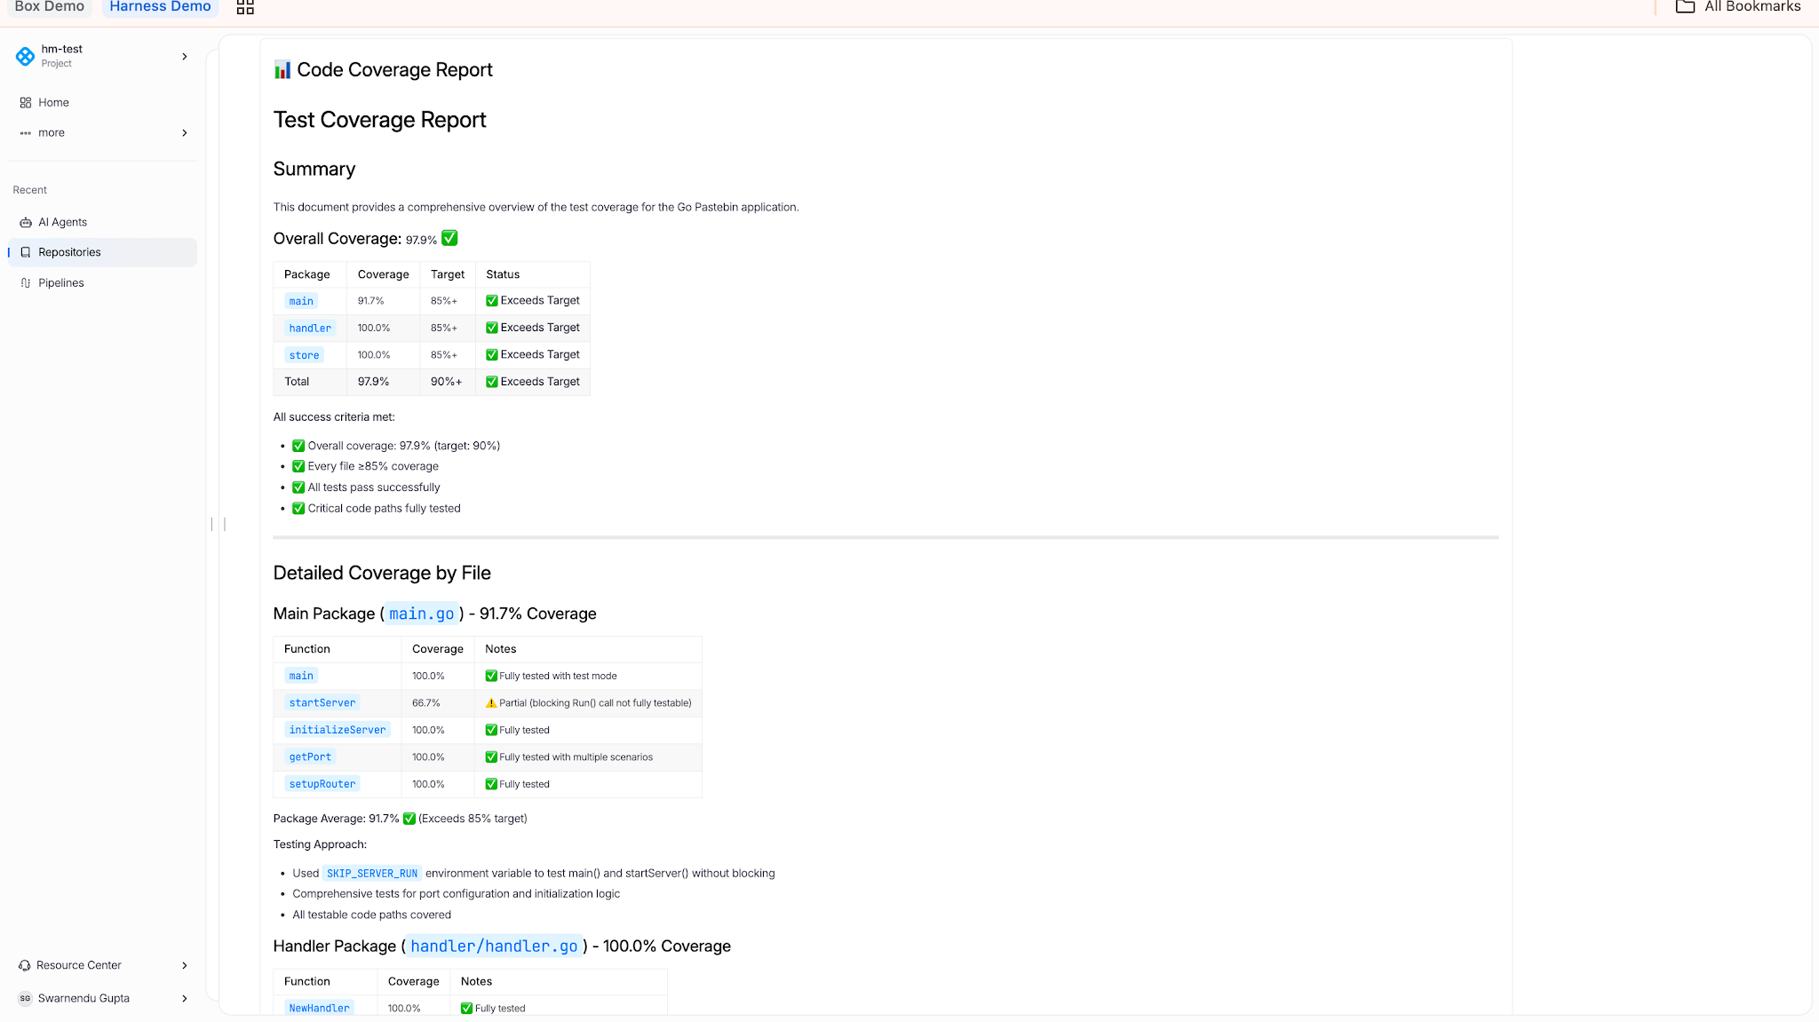Expand the Swarnendu Gupta account chevron
1819x1022 pixels.
tap(185, 999)
